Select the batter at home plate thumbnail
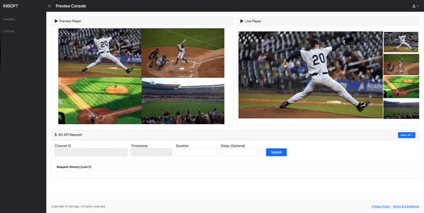Viewport: 424px width, 213px height. point(401,65)
